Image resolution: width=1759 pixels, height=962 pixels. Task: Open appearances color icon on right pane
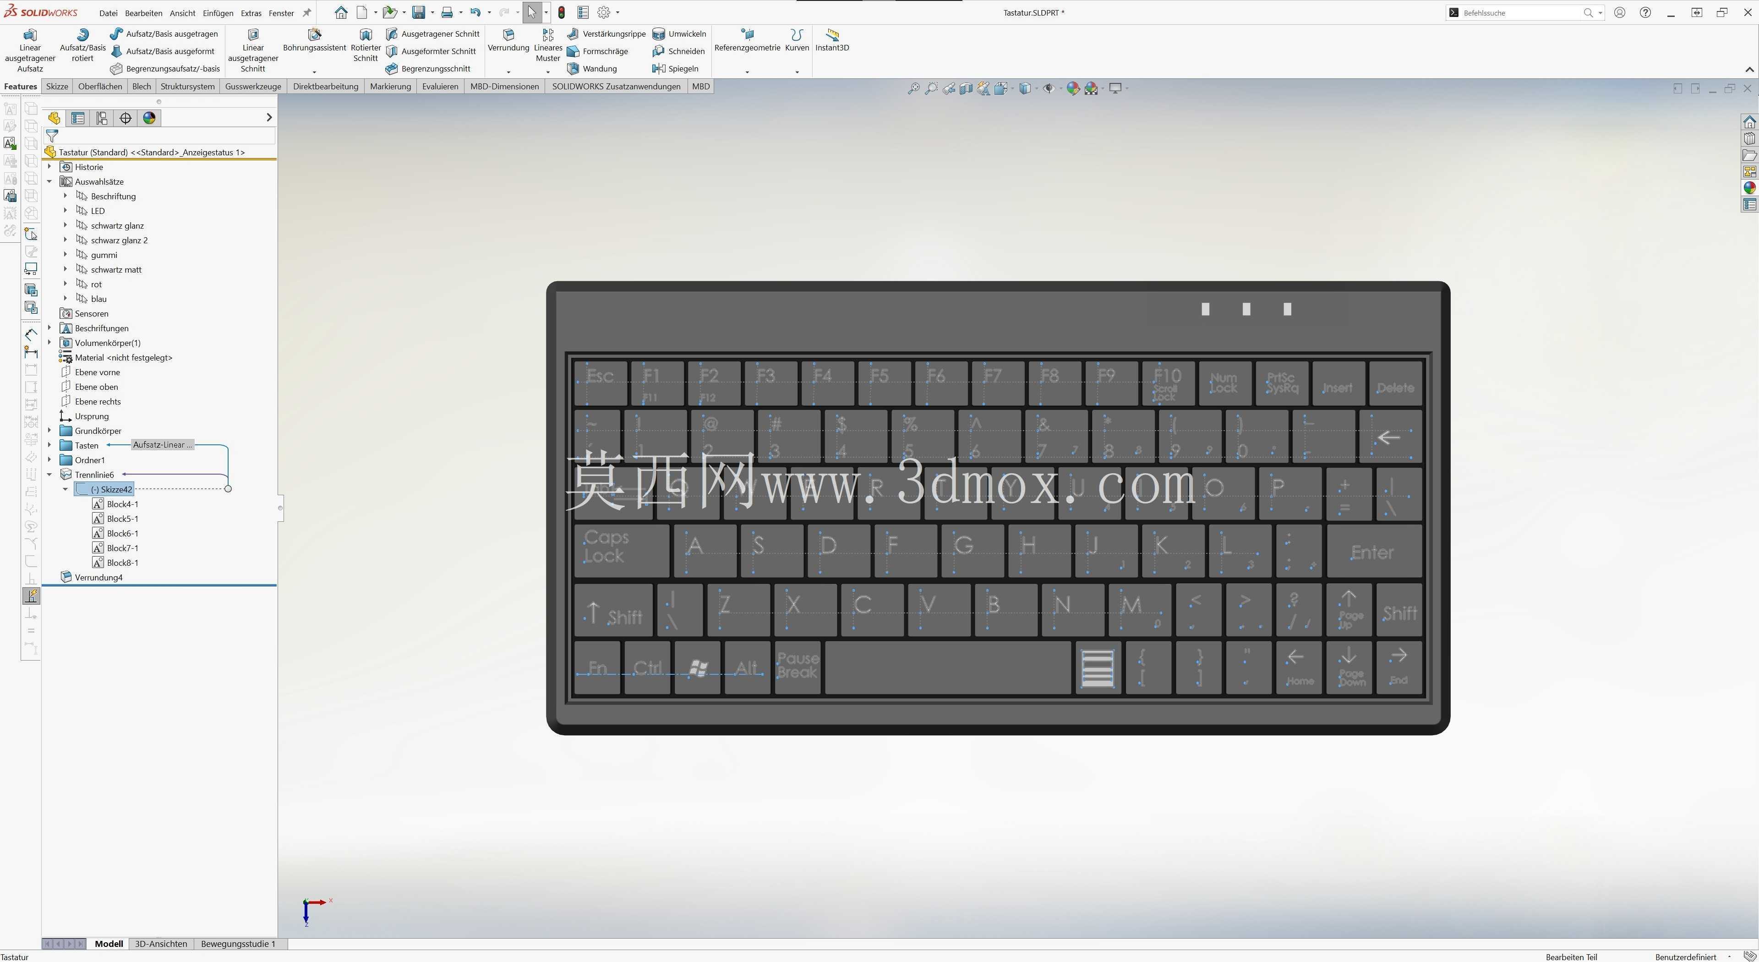[1749, 188]
